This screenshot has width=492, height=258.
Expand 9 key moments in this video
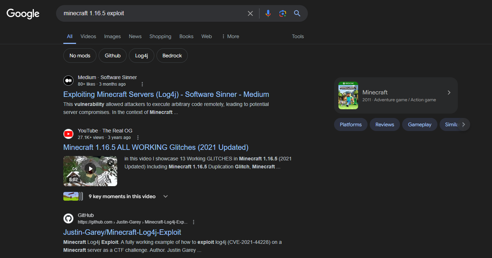pos(166,196)
